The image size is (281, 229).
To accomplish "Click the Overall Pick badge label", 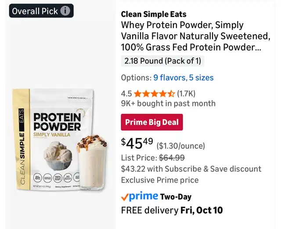I will (x=35, y=11).
